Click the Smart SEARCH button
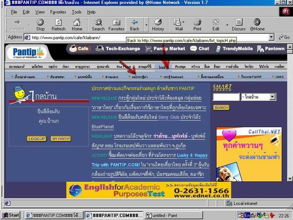Viewport: 293px width, 220px height. pyautogui.click(x=221, y=108)
